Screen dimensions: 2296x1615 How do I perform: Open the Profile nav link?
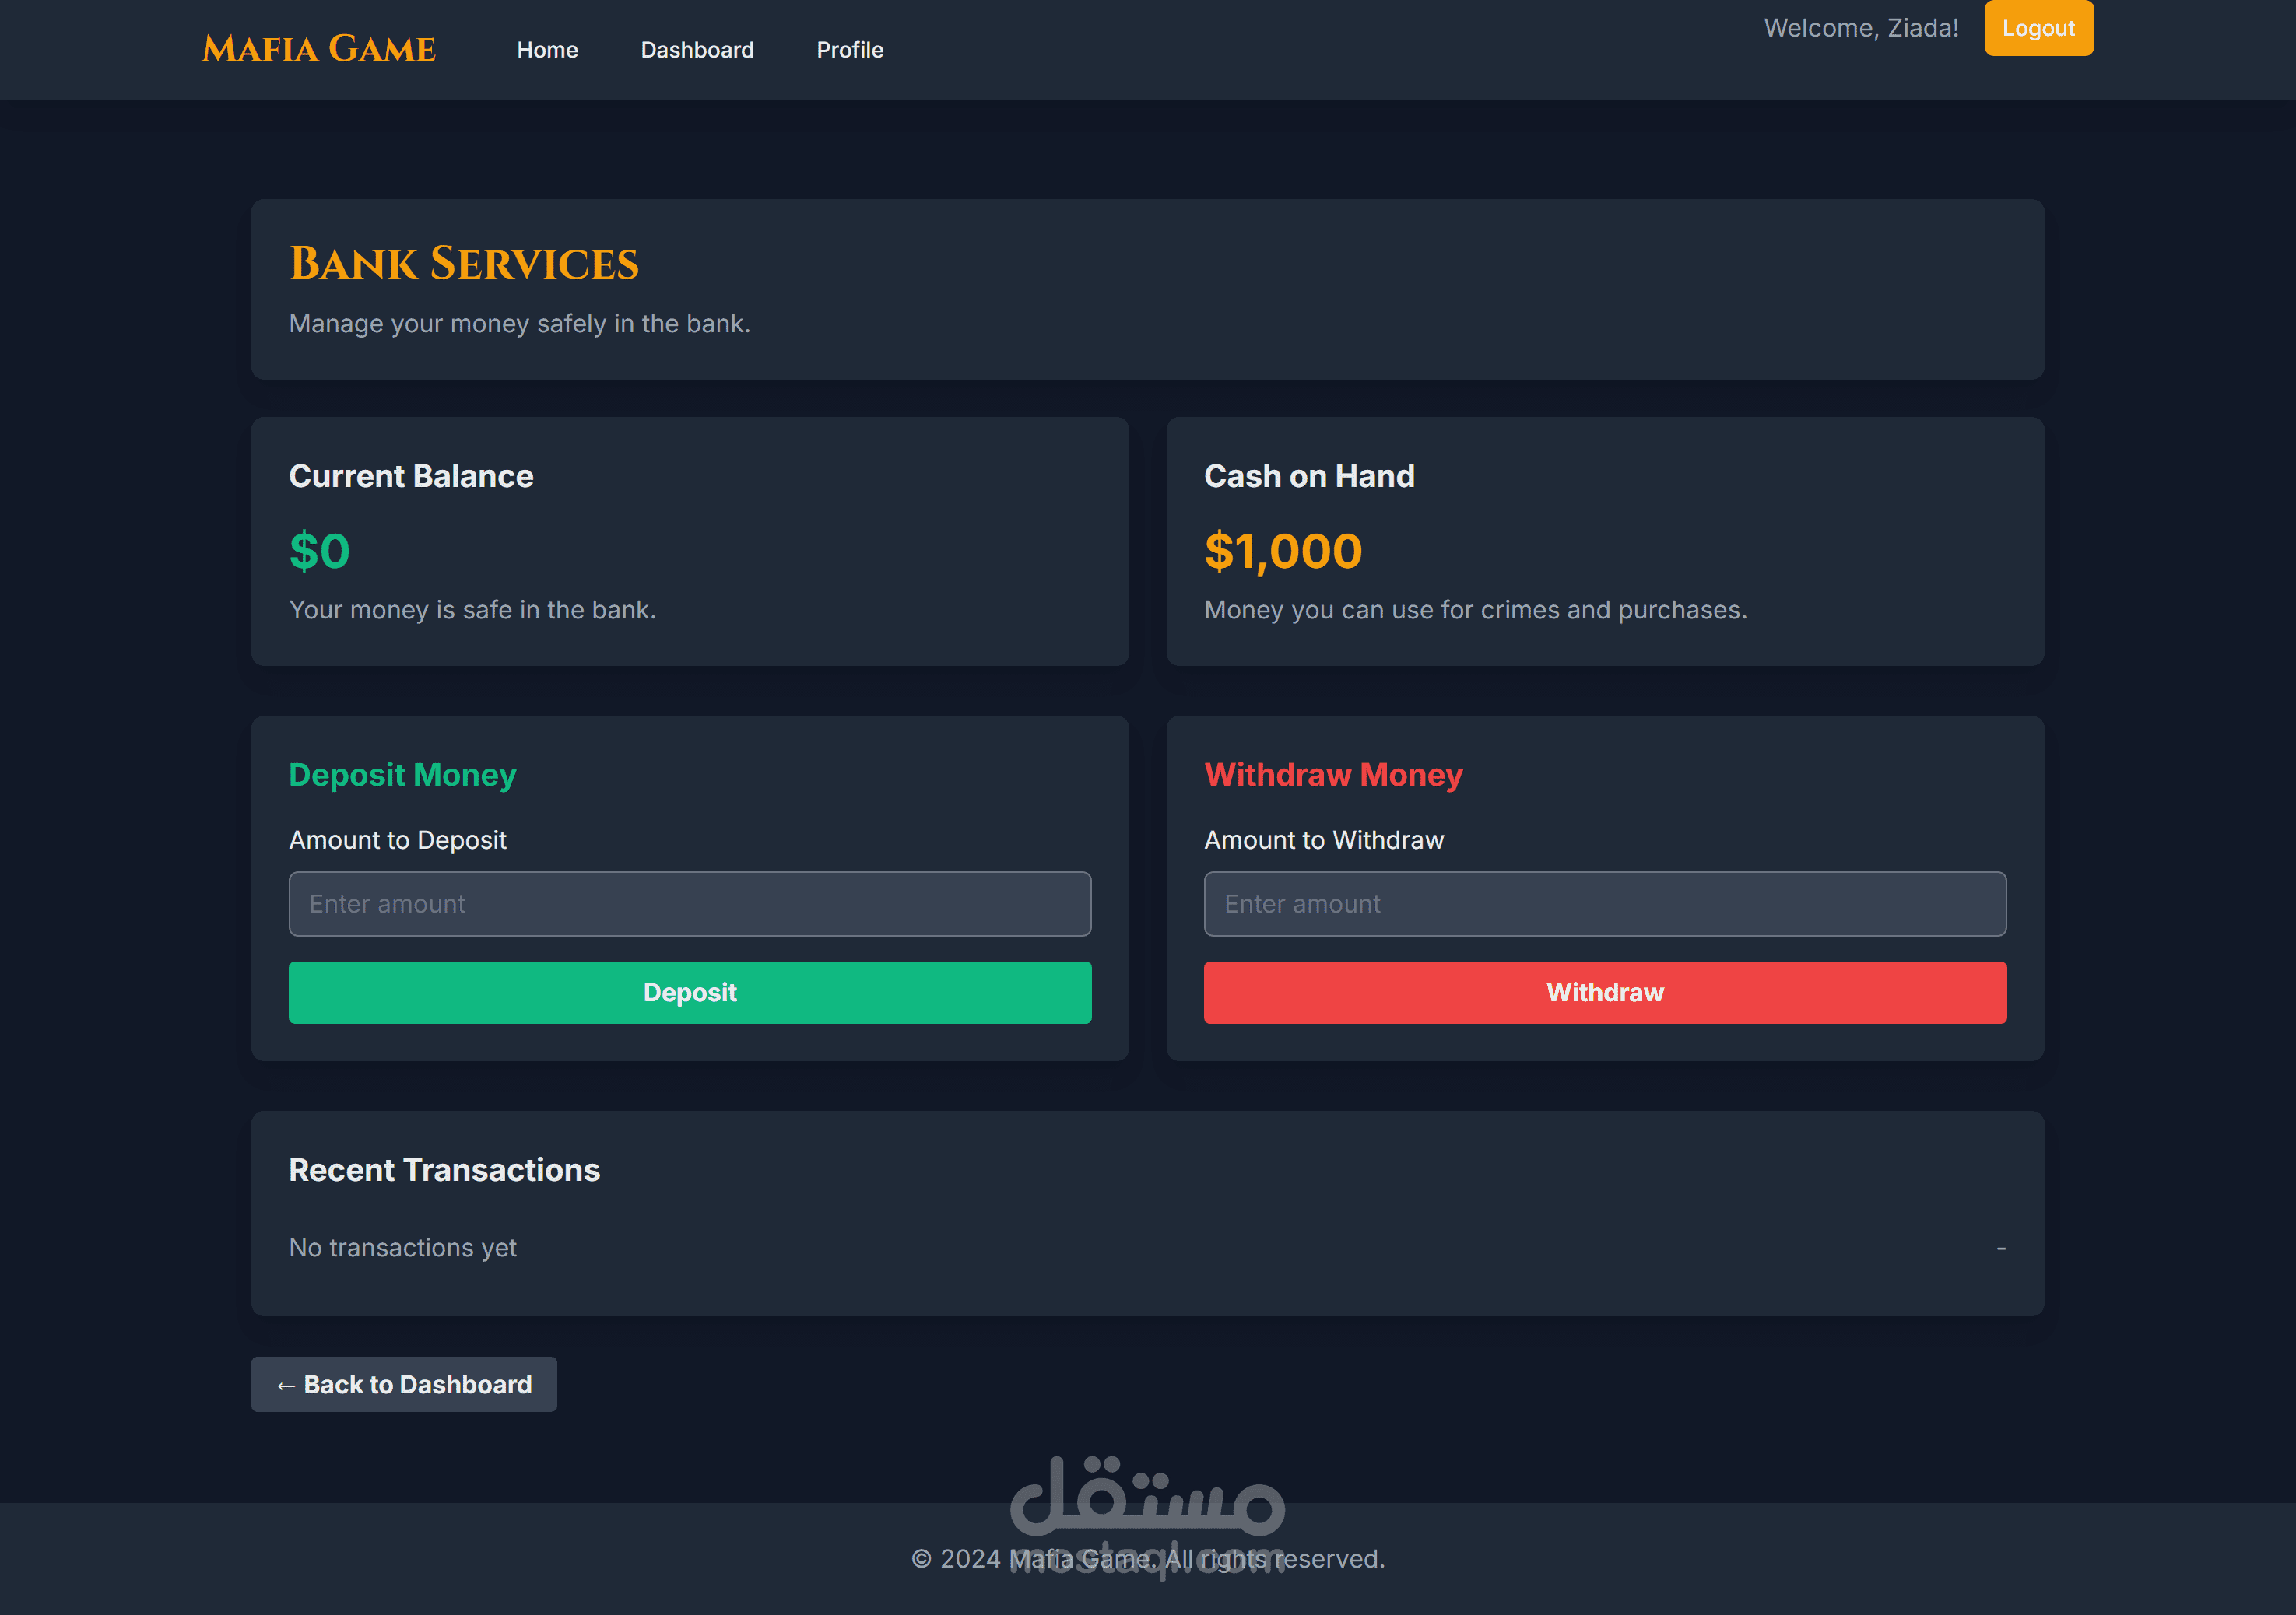pos(849,50)
